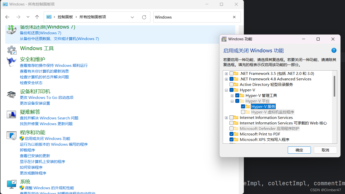
Task: Open 查看已安装的更新 link
Action: (35, 156)
